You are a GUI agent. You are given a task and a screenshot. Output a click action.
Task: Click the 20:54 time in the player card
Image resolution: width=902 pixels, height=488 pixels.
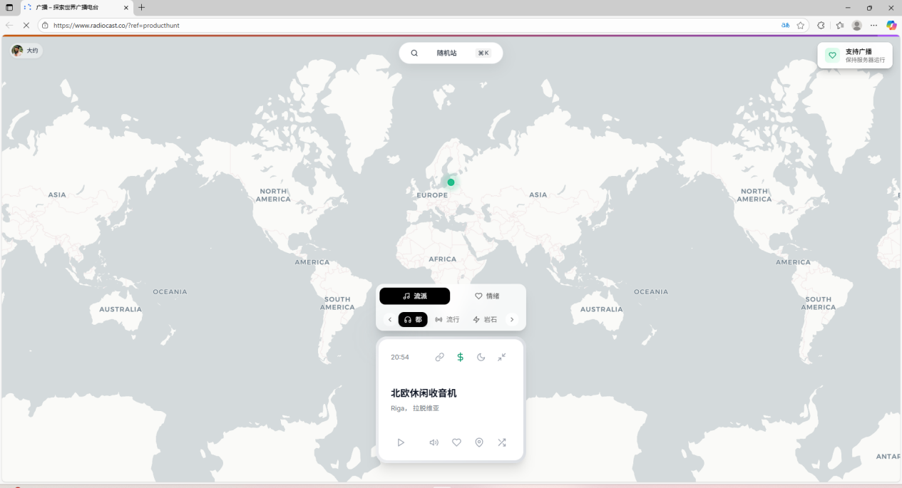(400, 357)
